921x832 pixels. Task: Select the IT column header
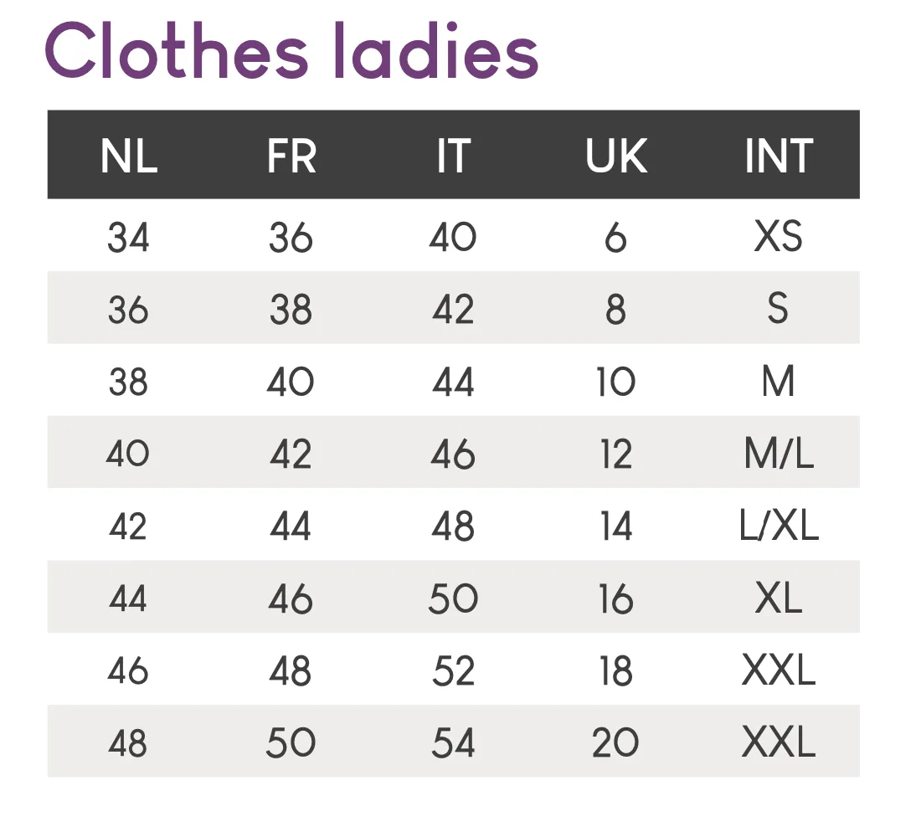454,157
